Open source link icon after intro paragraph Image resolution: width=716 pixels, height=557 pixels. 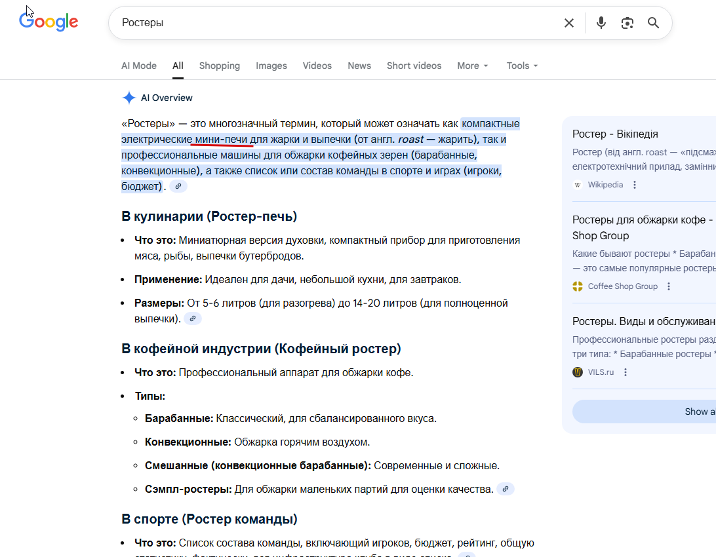point(178,186)
